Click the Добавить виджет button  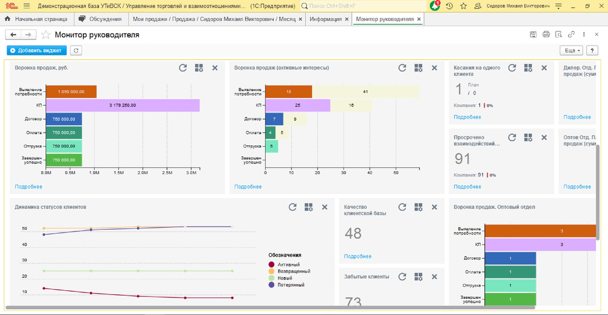pyautogui.click(x=36, y=51)
